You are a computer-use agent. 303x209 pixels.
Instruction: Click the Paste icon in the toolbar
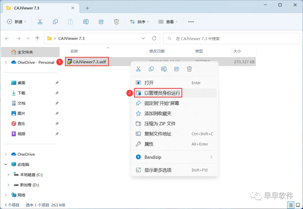(70, 22)
